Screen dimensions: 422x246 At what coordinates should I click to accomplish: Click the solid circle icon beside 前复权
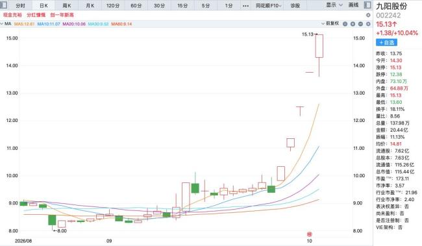pyautogui.click(x=345, y=24)
